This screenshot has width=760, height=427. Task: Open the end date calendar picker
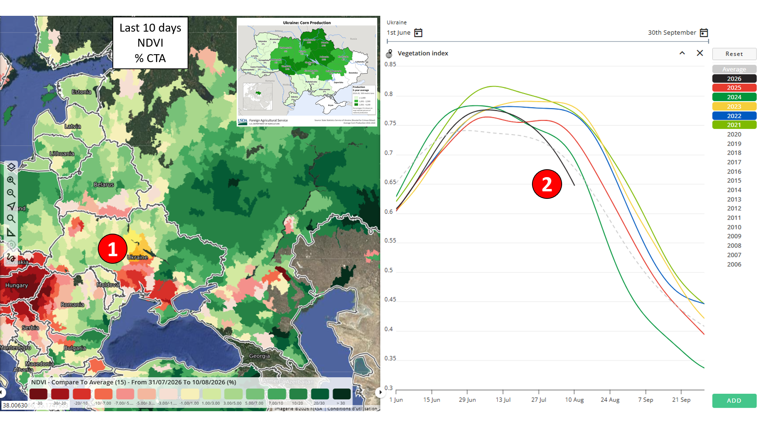pyautogui.click(x=704, y=32)
